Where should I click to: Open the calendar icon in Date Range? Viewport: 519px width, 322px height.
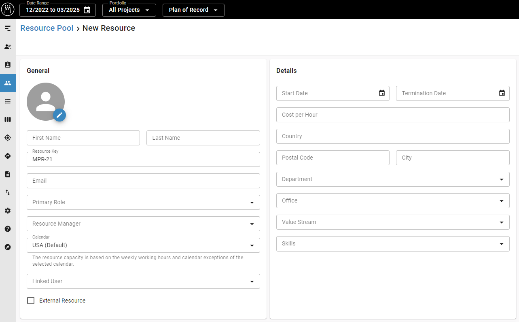[x=87, y=10]
